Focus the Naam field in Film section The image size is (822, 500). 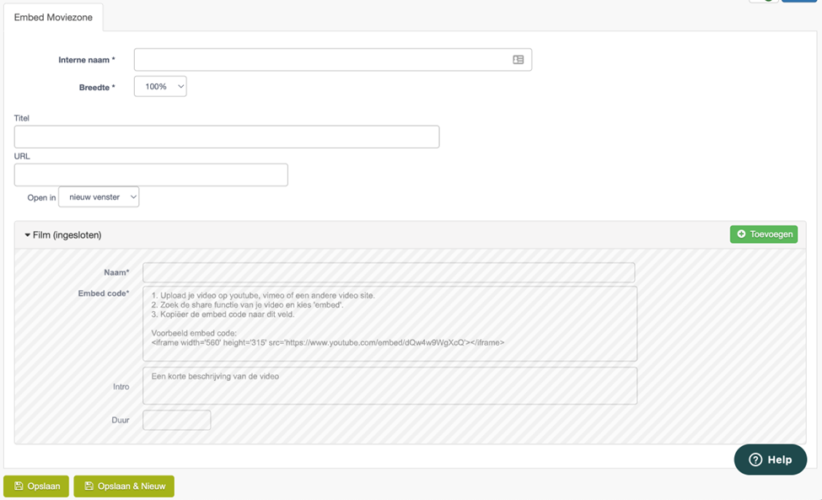389,272
